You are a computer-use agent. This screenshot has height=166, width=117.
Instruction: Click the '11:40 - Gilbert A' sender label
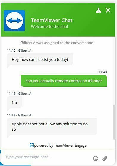click(x=19, y=50)
